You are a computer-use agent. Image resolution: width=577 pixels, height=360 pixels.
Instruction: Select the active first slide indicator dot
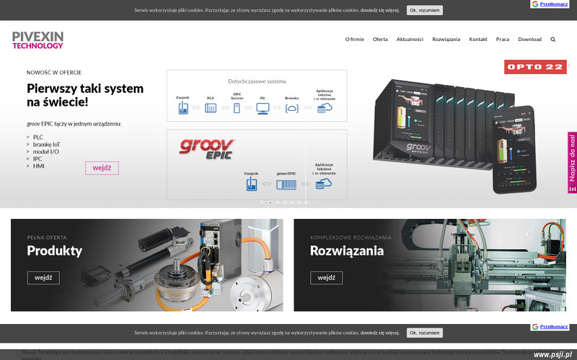click(x=270, y=203)
